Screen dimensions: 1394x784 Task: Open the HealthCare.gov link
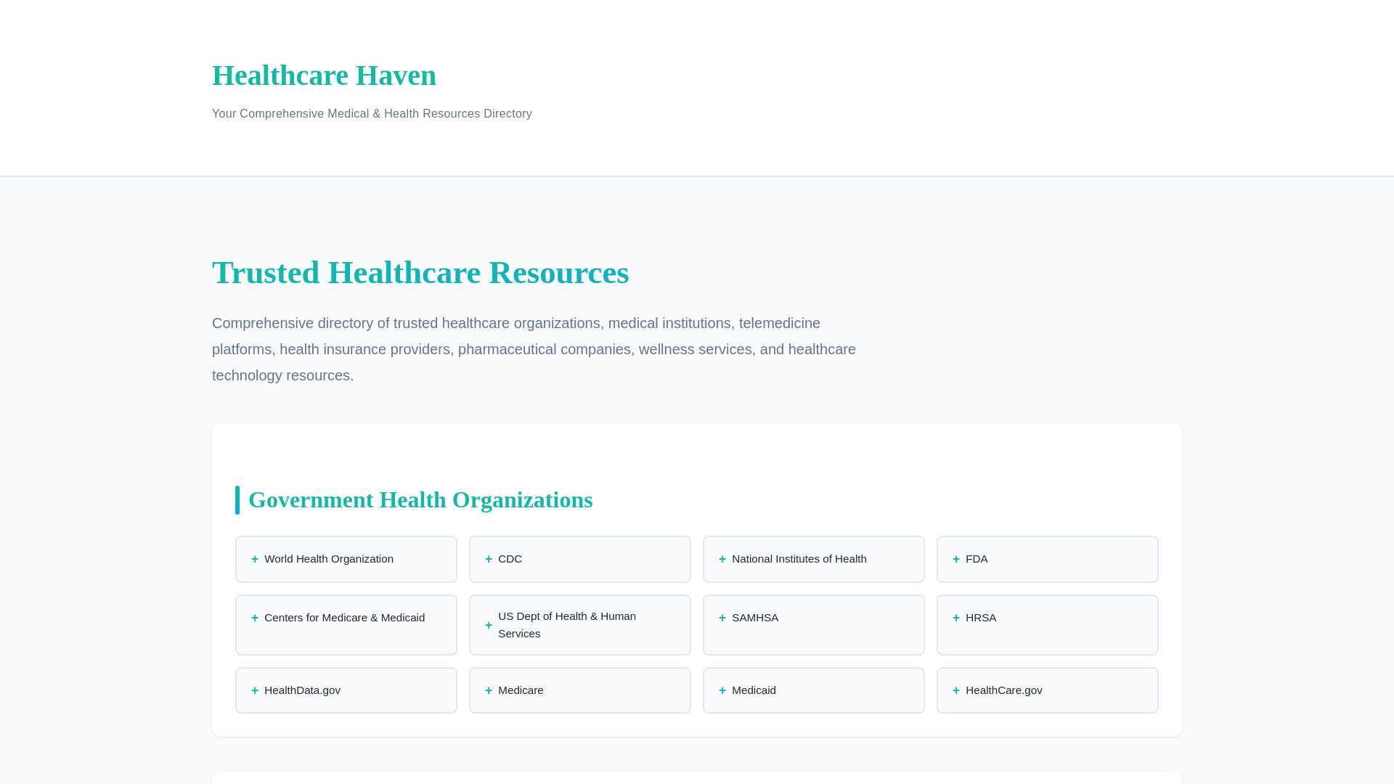coord(1048,690)
